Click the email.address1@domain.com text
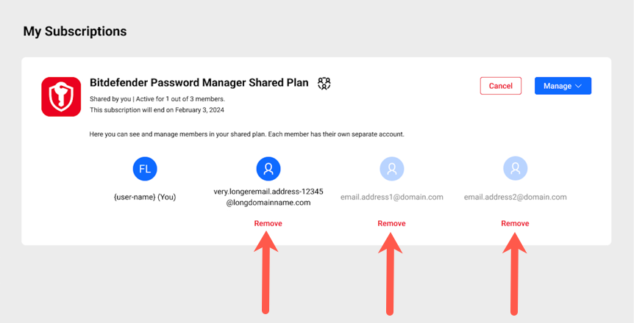Image resolution: width=634 pixels, height=323 pixels. pos(392,197)
